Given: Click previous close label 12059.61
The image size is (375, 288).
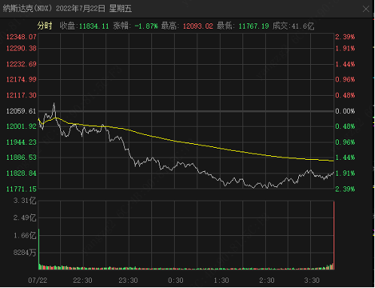Looking at the screenshot, I should [x=21, y=112].
